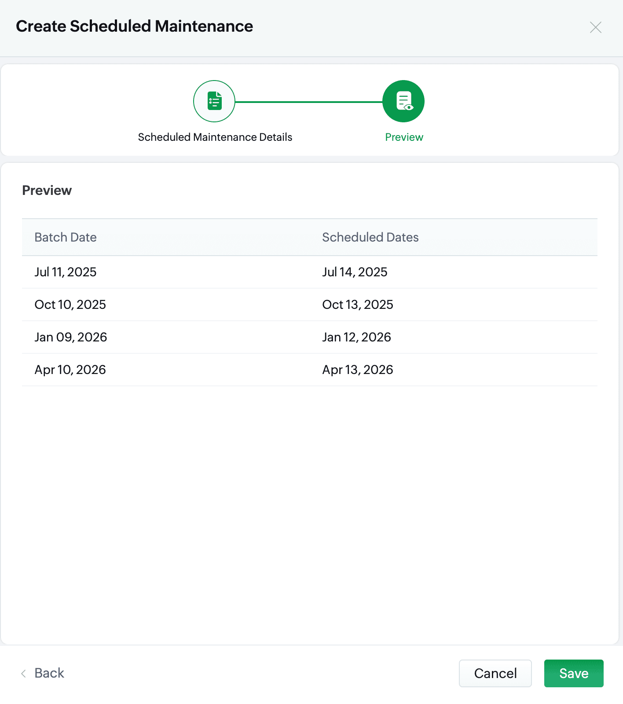
Task: Close the Create Scheduled Maintenance dialog
Action: 596,27
